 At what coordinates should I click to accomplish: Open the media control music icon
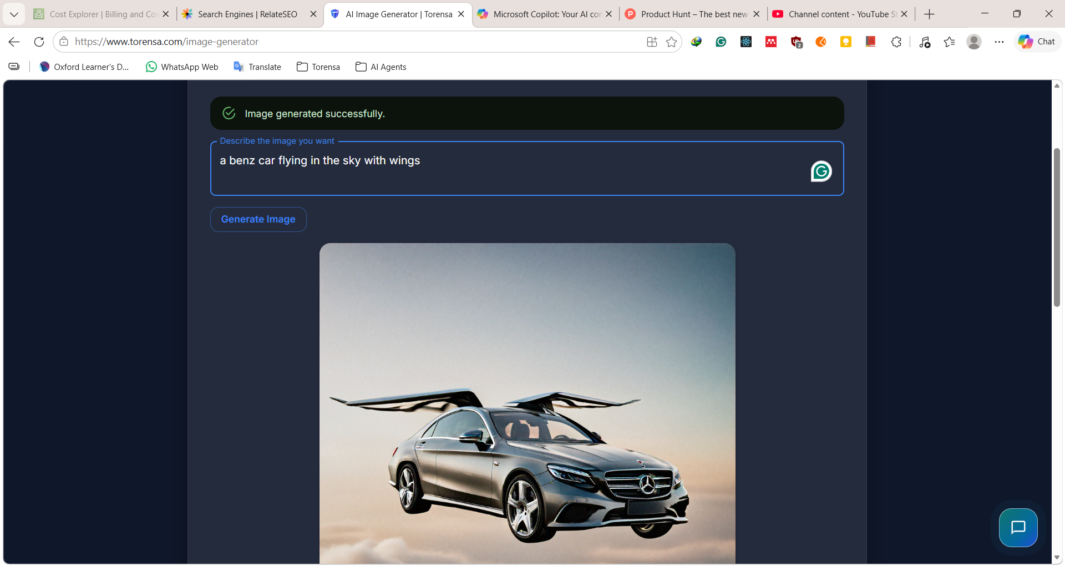coord(925,42)
